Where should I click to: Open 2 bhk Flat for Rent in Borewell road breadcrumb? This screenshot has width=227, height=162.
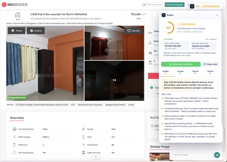pos(82,23)
